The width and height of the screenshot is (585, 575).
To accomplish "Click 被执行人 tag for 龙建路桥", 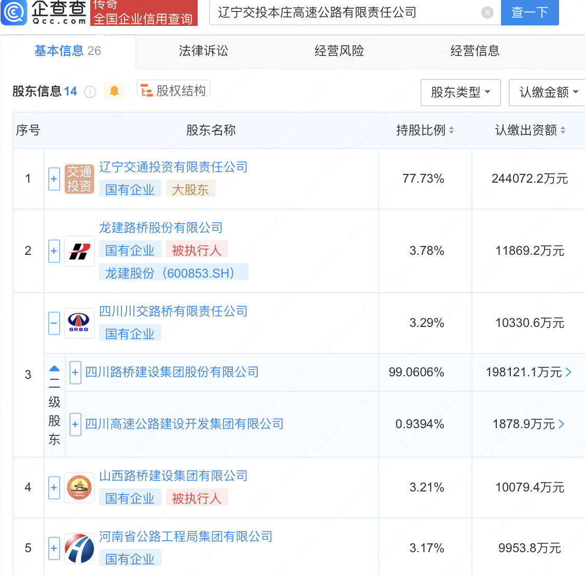I will coord(197,250).
